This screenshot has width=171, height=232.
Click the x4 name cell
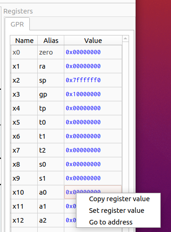[24, 108]
